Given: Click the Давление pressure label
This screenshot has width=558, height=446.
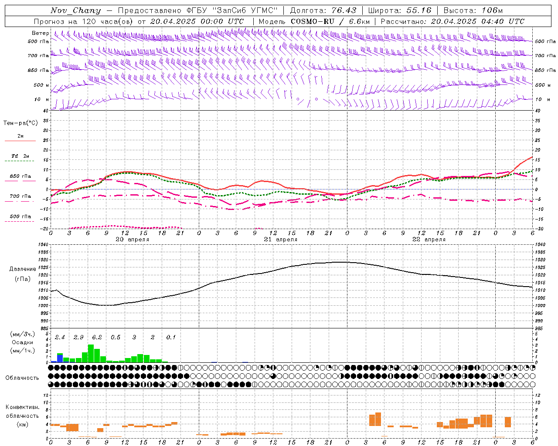Looking at the screenshot, I should [x=23, y=269].
